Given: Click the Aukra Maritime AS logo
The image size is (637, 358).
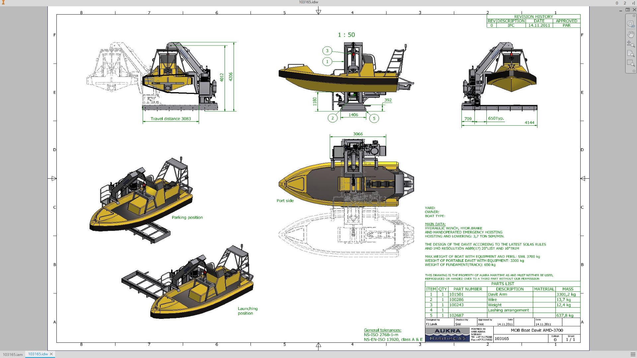Looking at the screenshot, I should click(448, 334).
